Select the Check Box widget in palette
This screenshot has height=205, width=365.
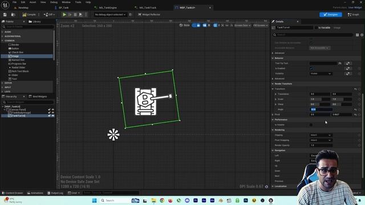tap(17, 52)
